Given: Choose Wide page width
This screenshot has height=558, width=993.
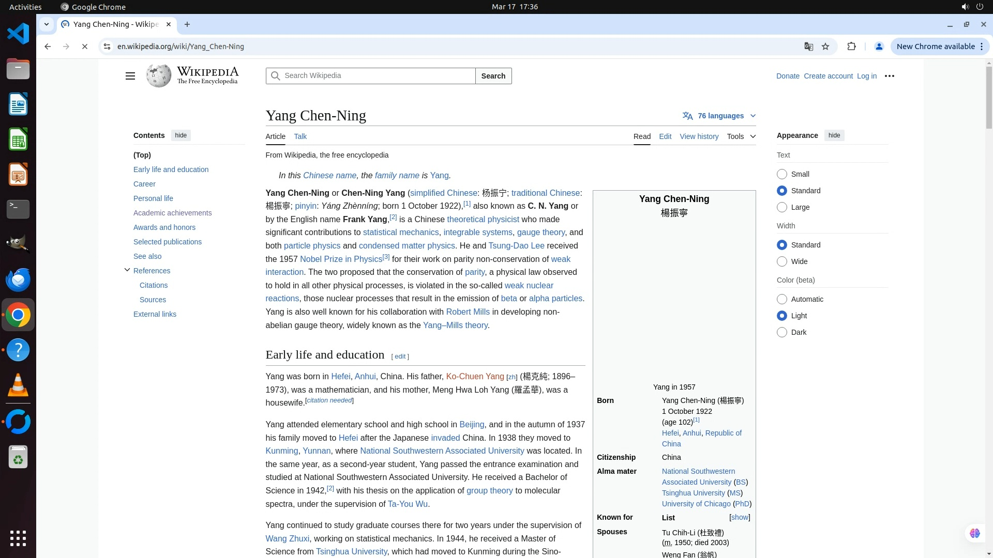Looking at the screenshot, I should pos(782,261).
